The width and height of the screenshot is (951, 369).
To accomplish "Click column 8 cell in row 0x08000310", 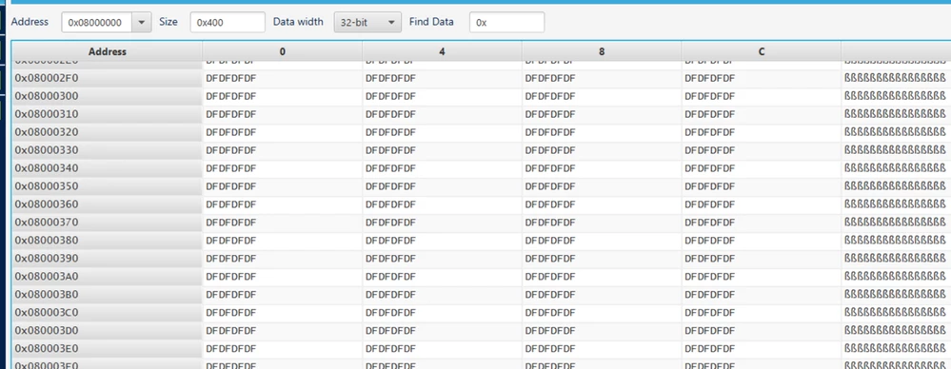I will 602,114.
